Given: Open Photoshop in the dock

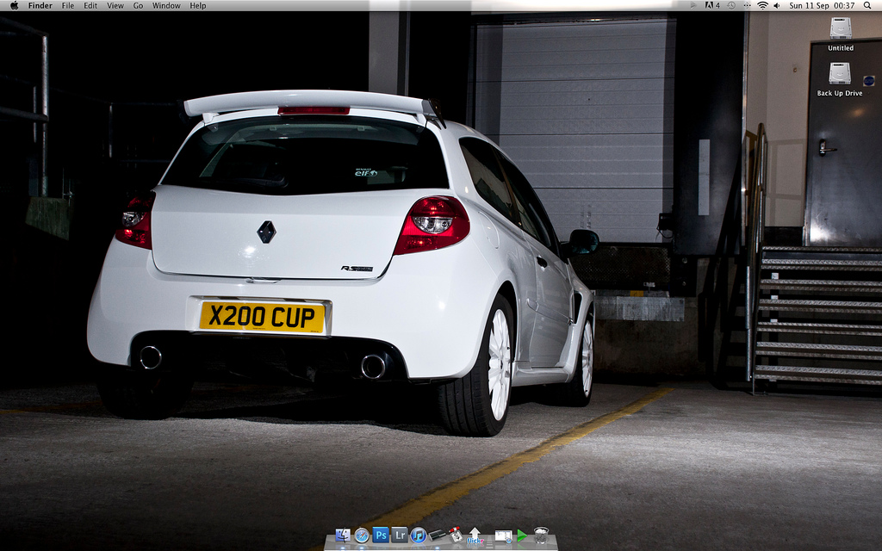Looking at the screenshot, I should (381, 536).
